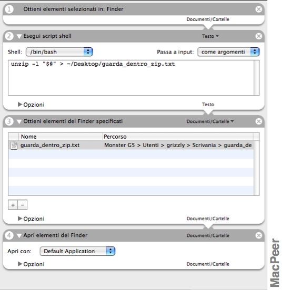Add a Finder item with the plus button
The image size is (282, 290).
click(x=13, y=205)
